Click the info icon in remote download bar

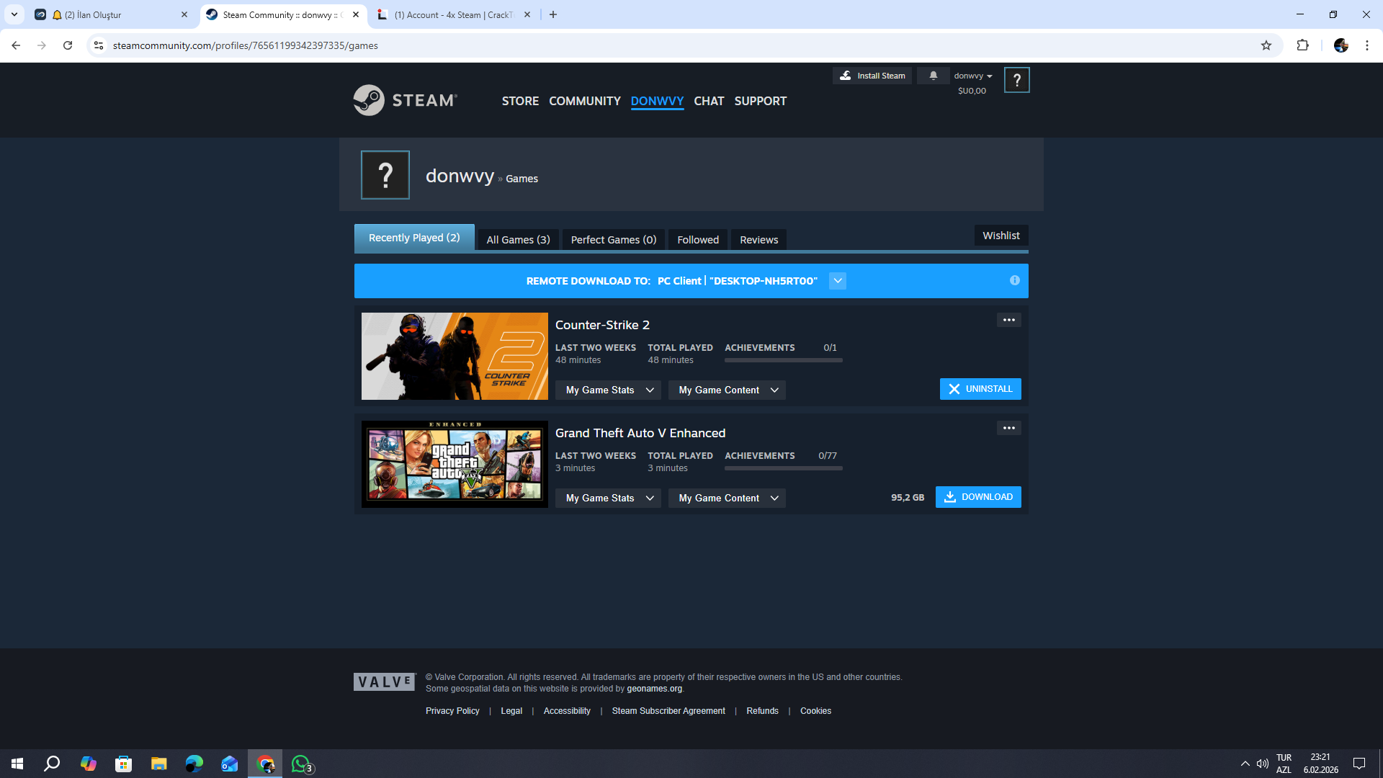(1014, 280)
